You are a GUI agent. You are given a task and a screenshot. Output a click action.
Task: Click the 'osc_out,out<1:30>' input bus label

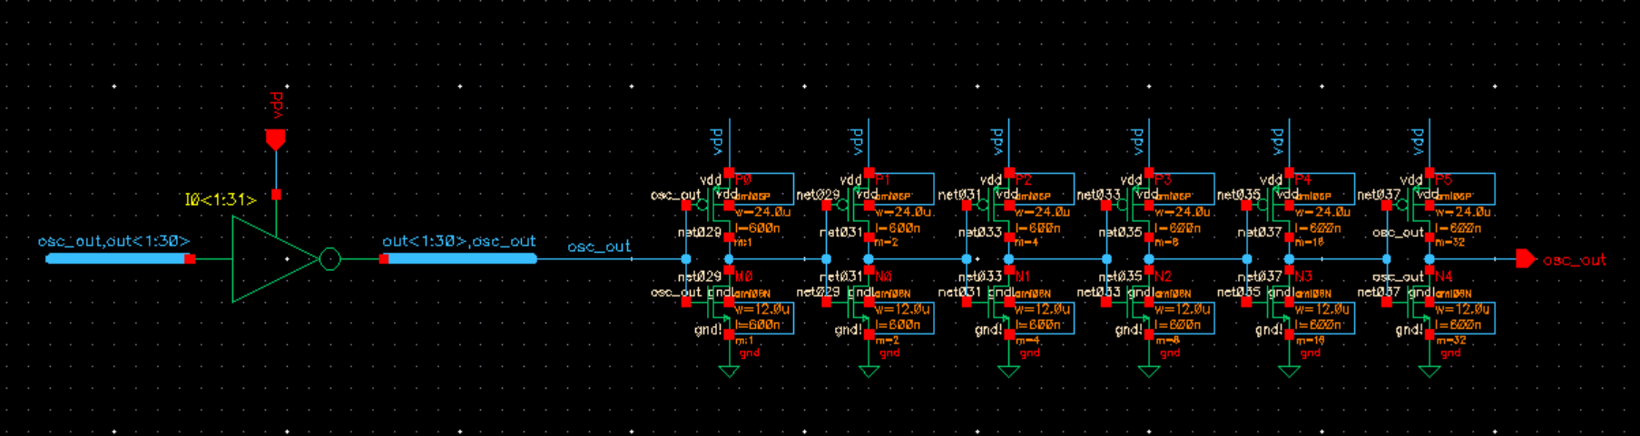click(113, 241)
